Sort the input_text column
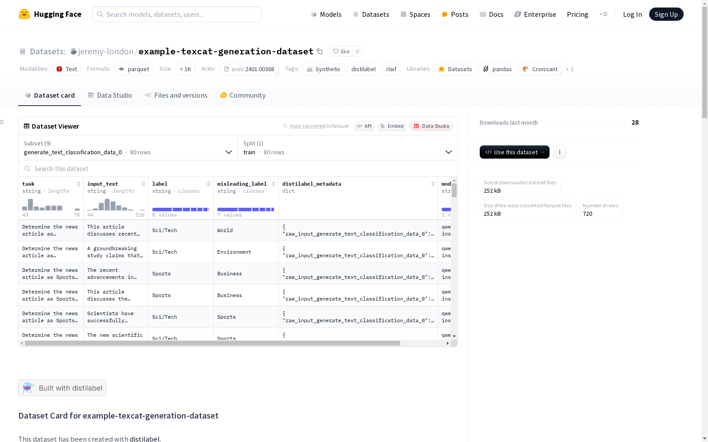This screenshot has height=442, width=708. point(143,184)
